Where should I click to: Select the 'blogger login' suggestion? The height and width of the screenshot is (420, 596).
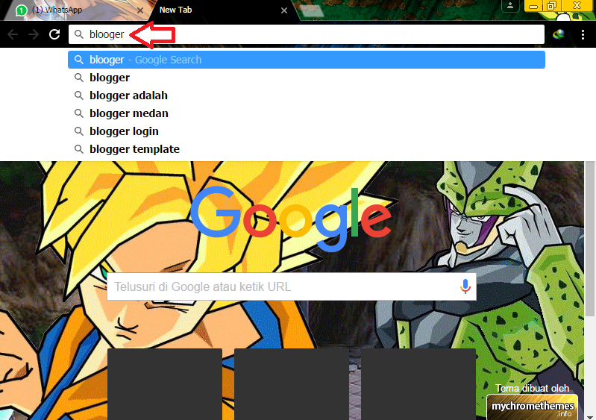pyautogui.click(x=307, y=131)
